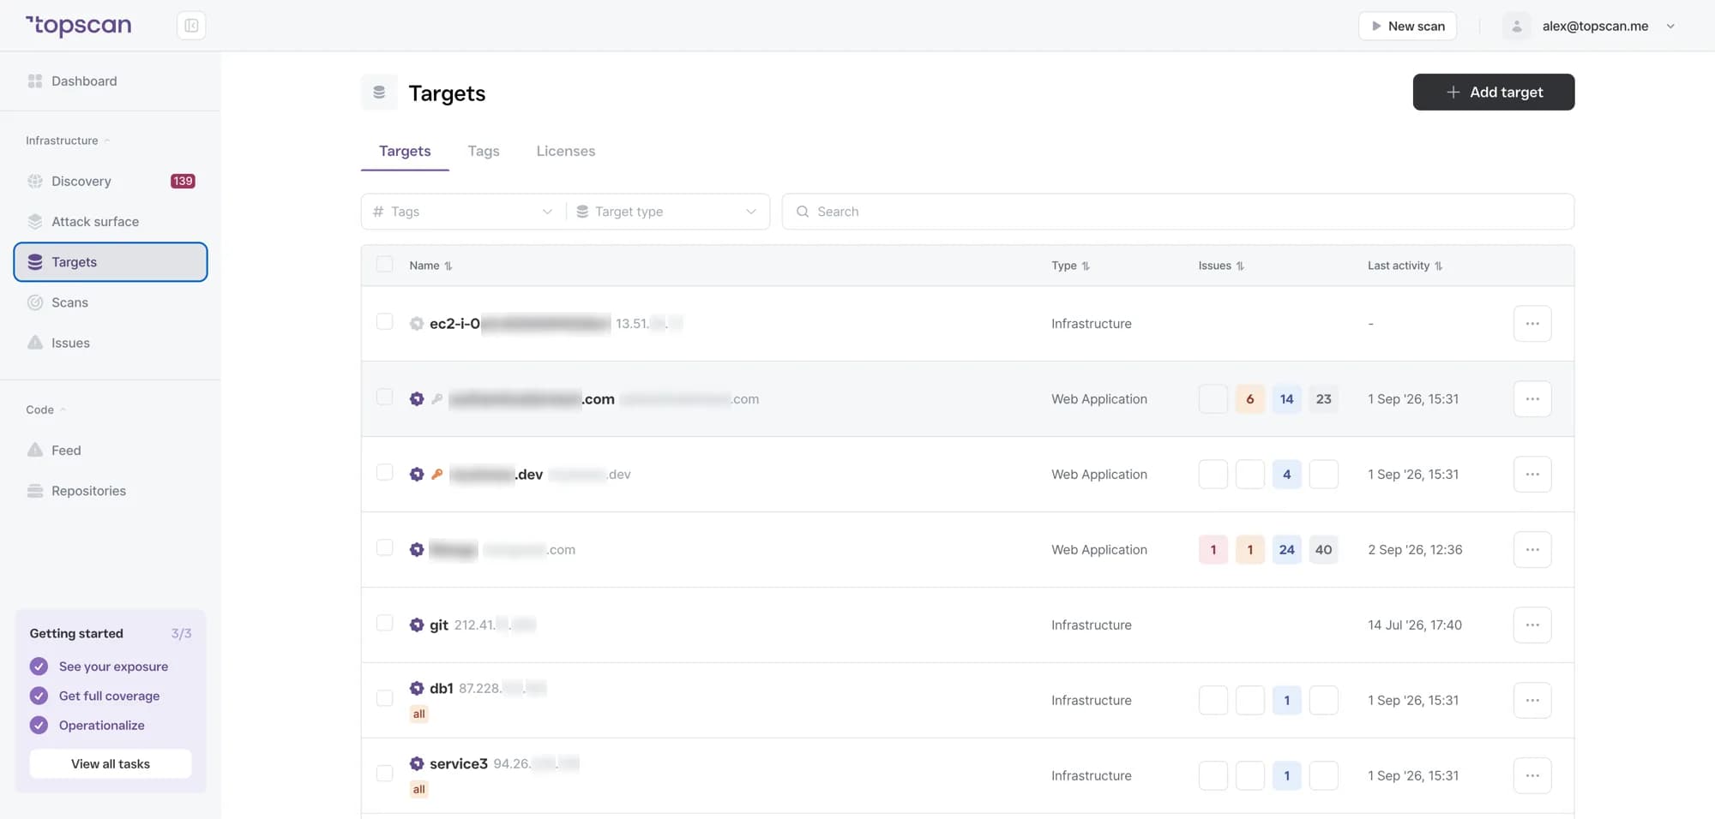
Task: Select Targets in the sidebar menu
Action: 111,262
